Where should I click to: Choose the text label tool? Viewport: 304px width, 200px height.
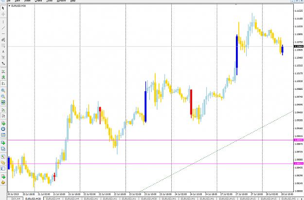click(x=3, y=57)
